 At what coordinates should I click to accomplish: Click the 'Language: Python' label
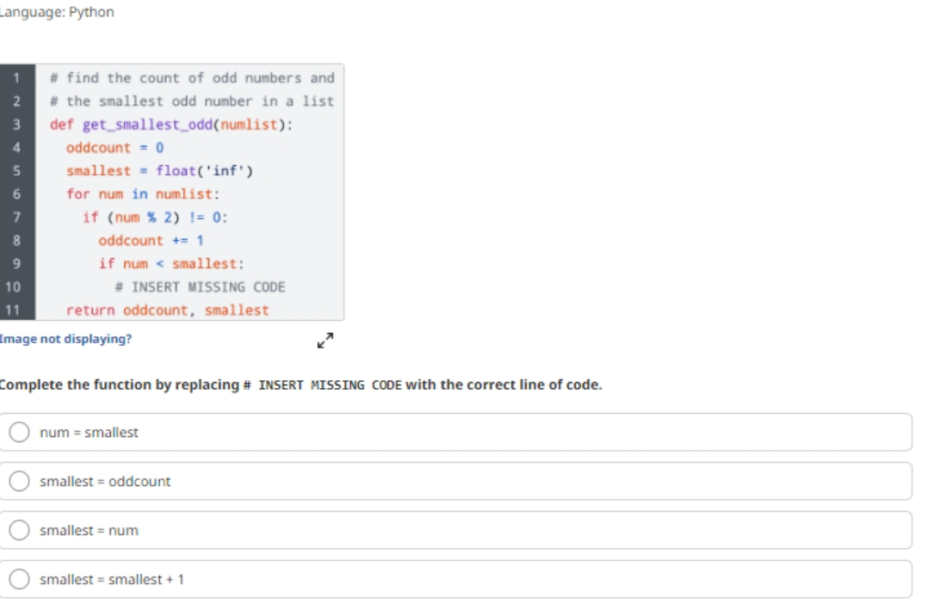[57, 12]
